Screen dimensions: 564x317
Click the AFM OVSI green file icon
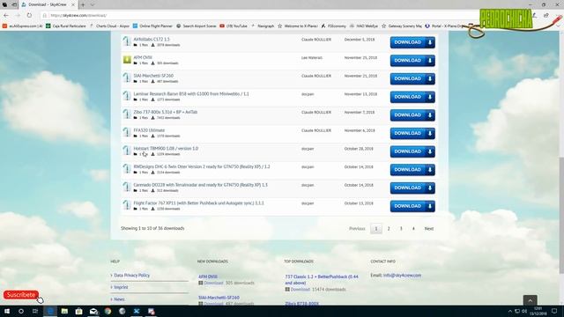coord(127,60)
